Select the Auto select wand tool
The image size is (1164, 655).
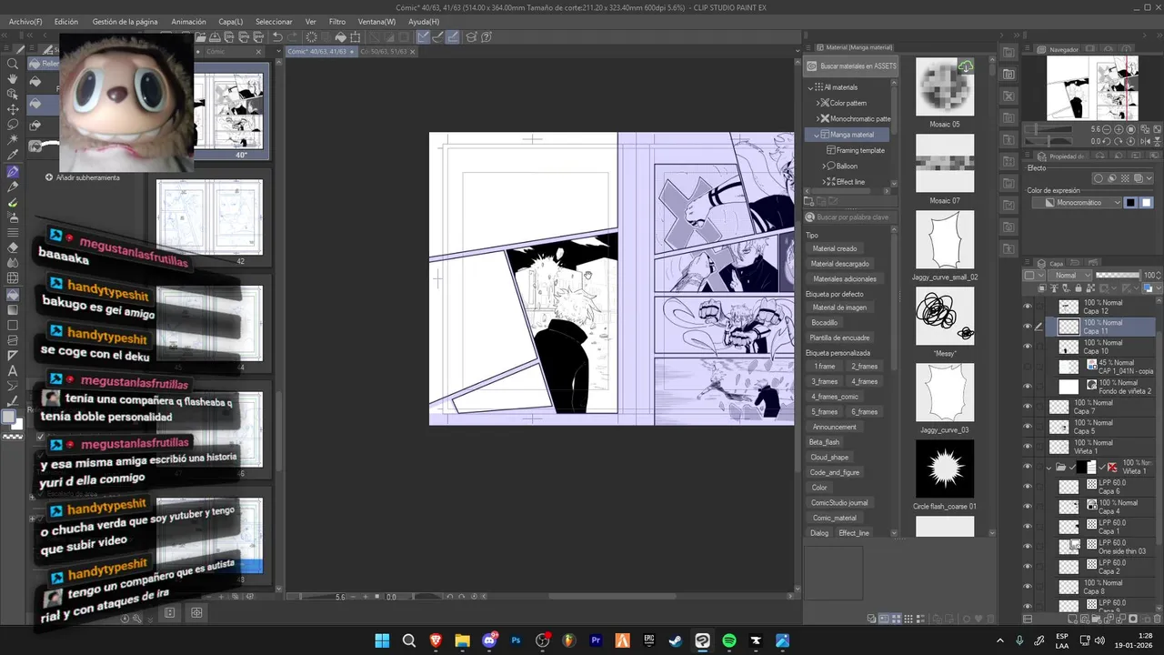click(x=13, y=140)
